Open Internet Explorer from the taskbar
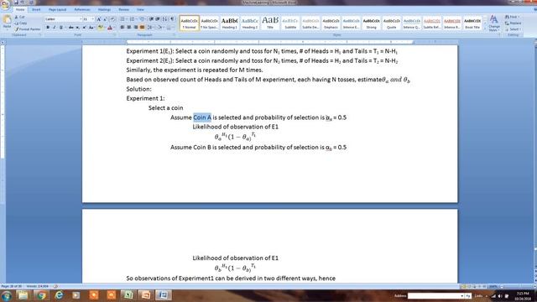 click(x=59, y=295)
